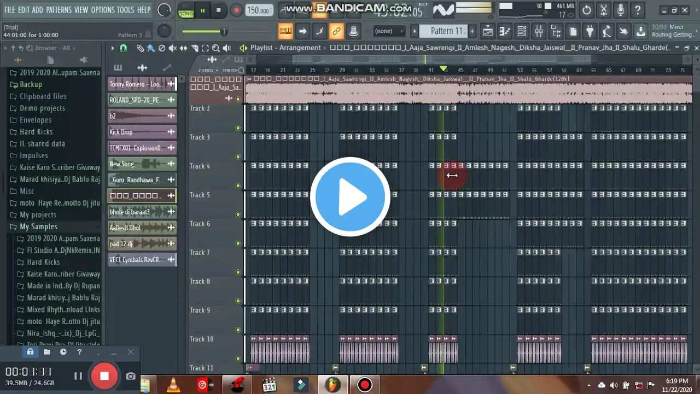Click the pause button in the transport bar

pos(202,10)
